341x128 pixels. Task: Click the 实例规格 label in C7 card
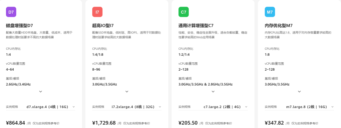[x=184, y=107]
